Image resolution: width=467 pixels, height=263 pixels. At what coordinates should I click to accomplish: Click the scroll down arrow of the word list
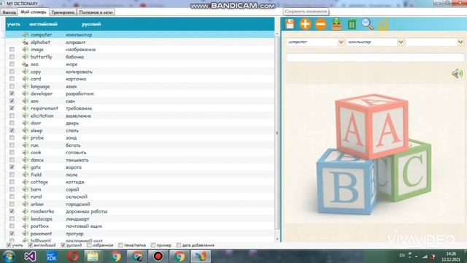pos(277,239)
